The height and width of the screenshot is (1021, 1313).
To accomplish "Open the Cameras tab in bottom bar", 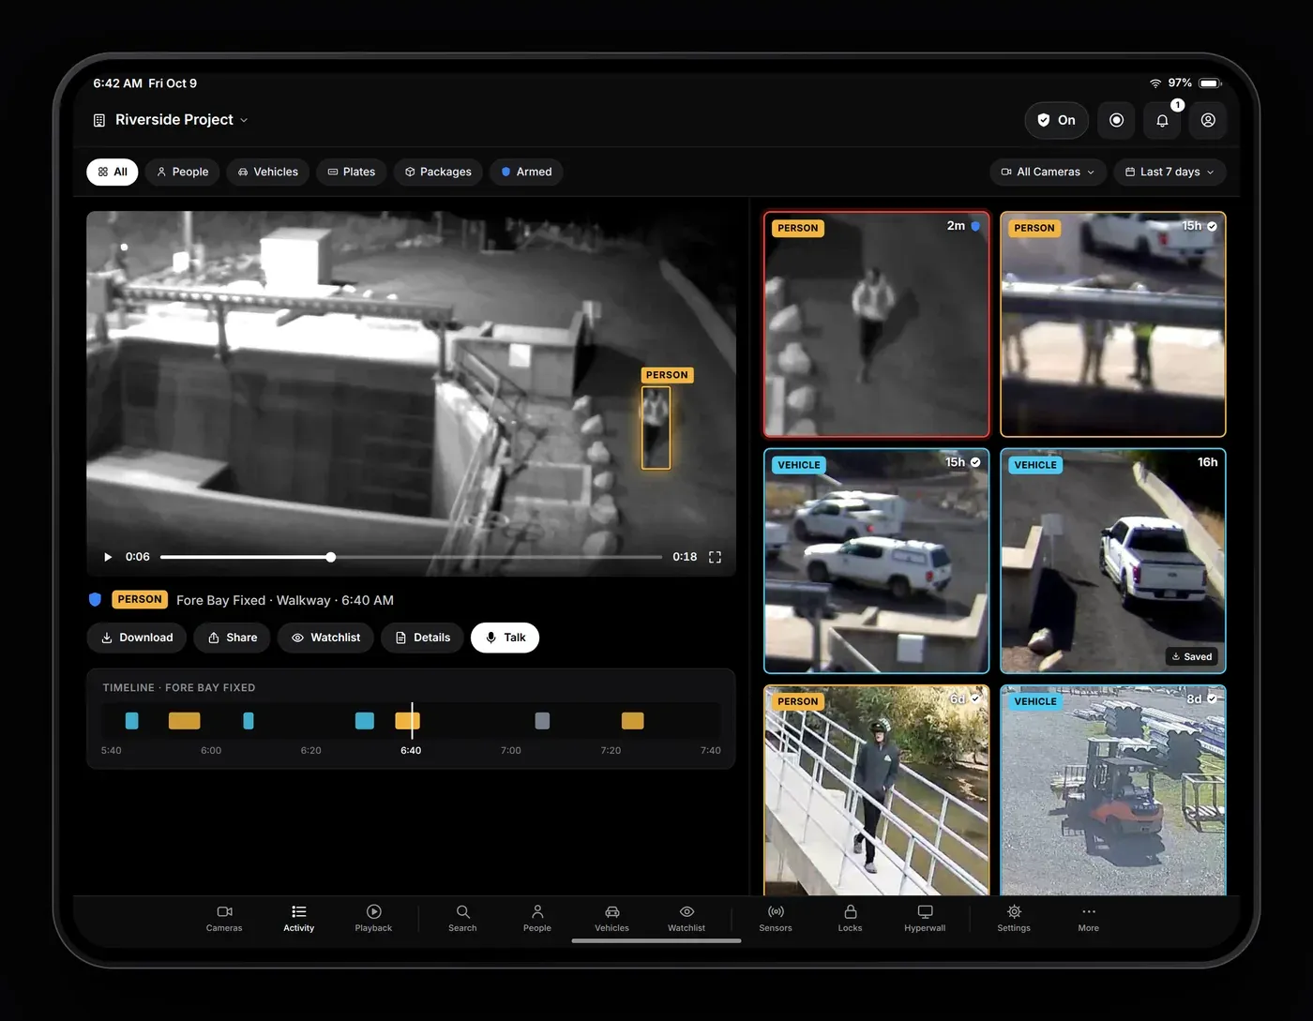I will [x=224, y=918].
